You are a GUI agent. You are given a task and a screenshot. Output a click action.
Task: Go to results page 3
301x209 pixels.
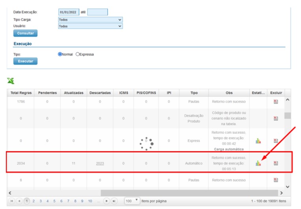[x=41, y=201]
